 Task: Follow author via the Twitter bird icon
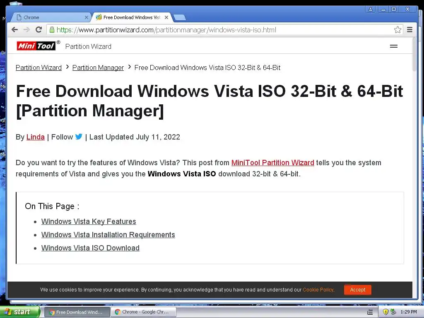click(x=79, y=137)
